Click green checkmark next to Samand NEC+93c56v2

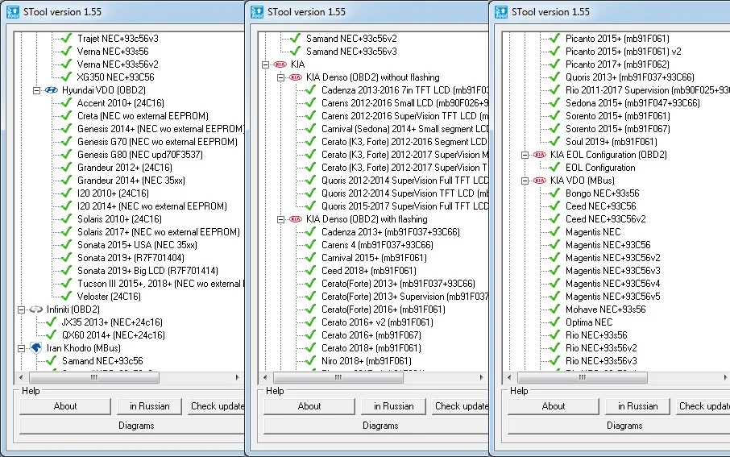coord(295,38)
